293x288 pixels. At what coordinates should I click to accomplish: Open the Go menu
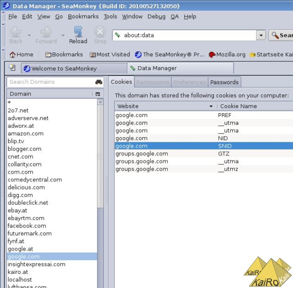click(59, 16)
